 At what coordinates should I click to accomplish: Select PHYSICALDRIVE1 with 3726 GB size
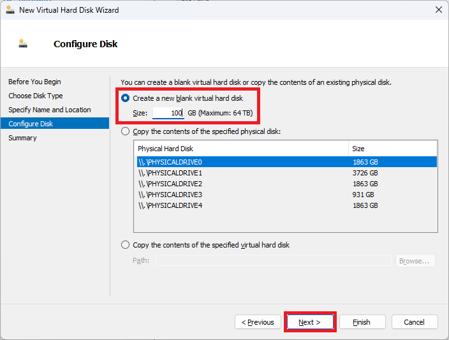(x=287, y=173)
